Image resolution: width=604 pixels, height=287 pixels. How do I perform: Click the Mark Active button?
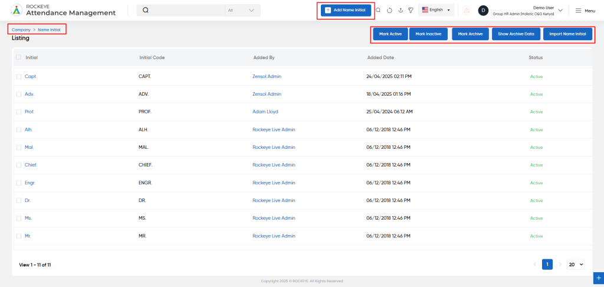(x=390, y=34)
